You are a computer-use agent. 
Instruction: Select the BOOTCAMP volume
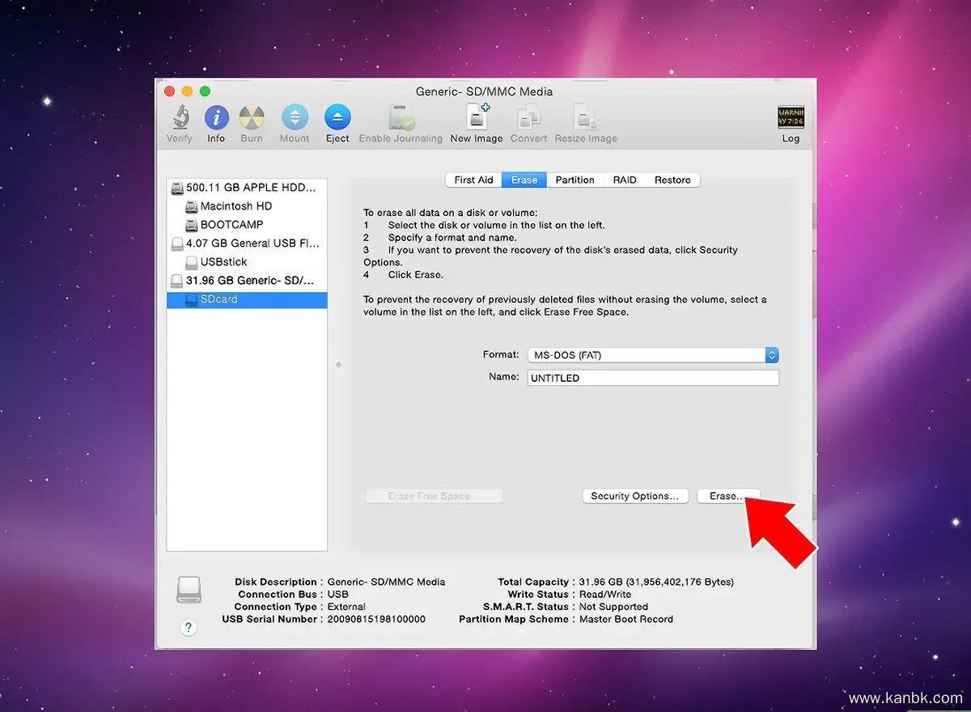pyautogui.click(x=231, y=225)
